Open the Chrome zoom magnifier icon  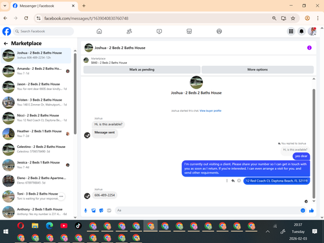click(274, 18)
